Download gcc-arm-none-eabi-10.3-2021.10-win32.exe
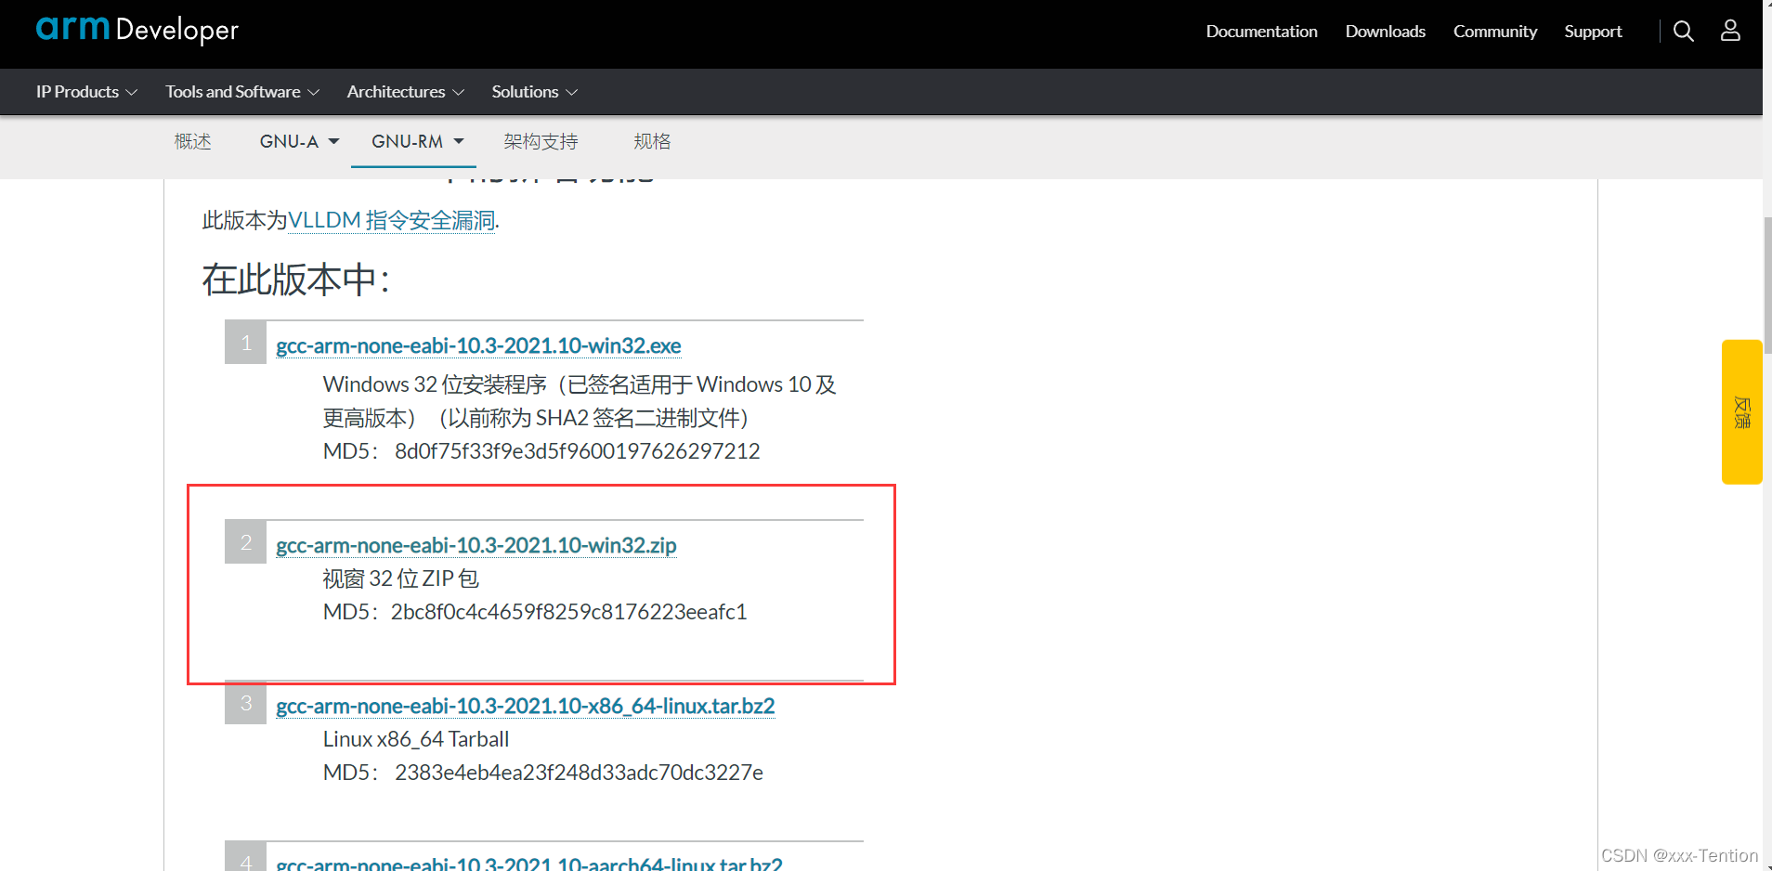 coord(478,345)
